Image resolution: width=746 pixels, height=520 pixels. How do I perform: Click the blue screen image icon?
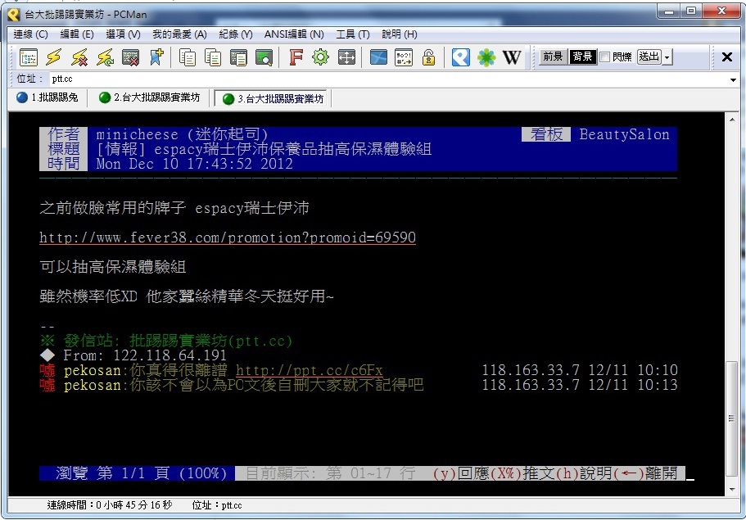378,57
